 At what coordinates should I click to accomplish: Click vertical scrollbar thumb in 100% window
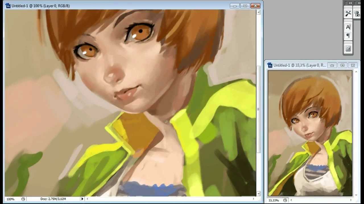click(x=258, y=109)
